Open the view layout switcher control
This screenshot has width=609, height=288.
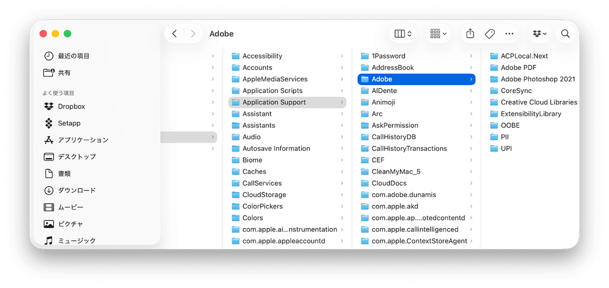[x=403, y=33]
